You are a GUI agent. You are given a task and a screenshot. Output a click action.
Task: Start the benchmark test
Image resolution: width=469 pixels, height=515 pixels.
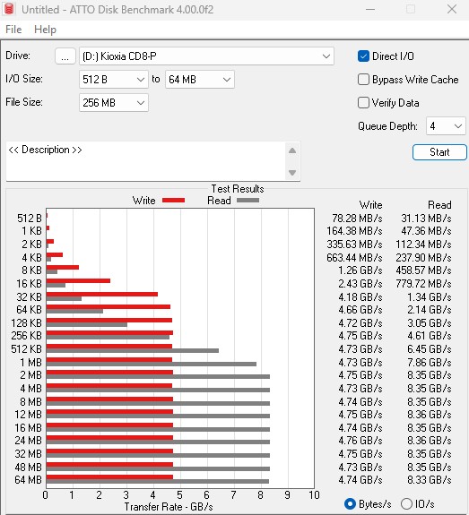click(x=439, y=152)
